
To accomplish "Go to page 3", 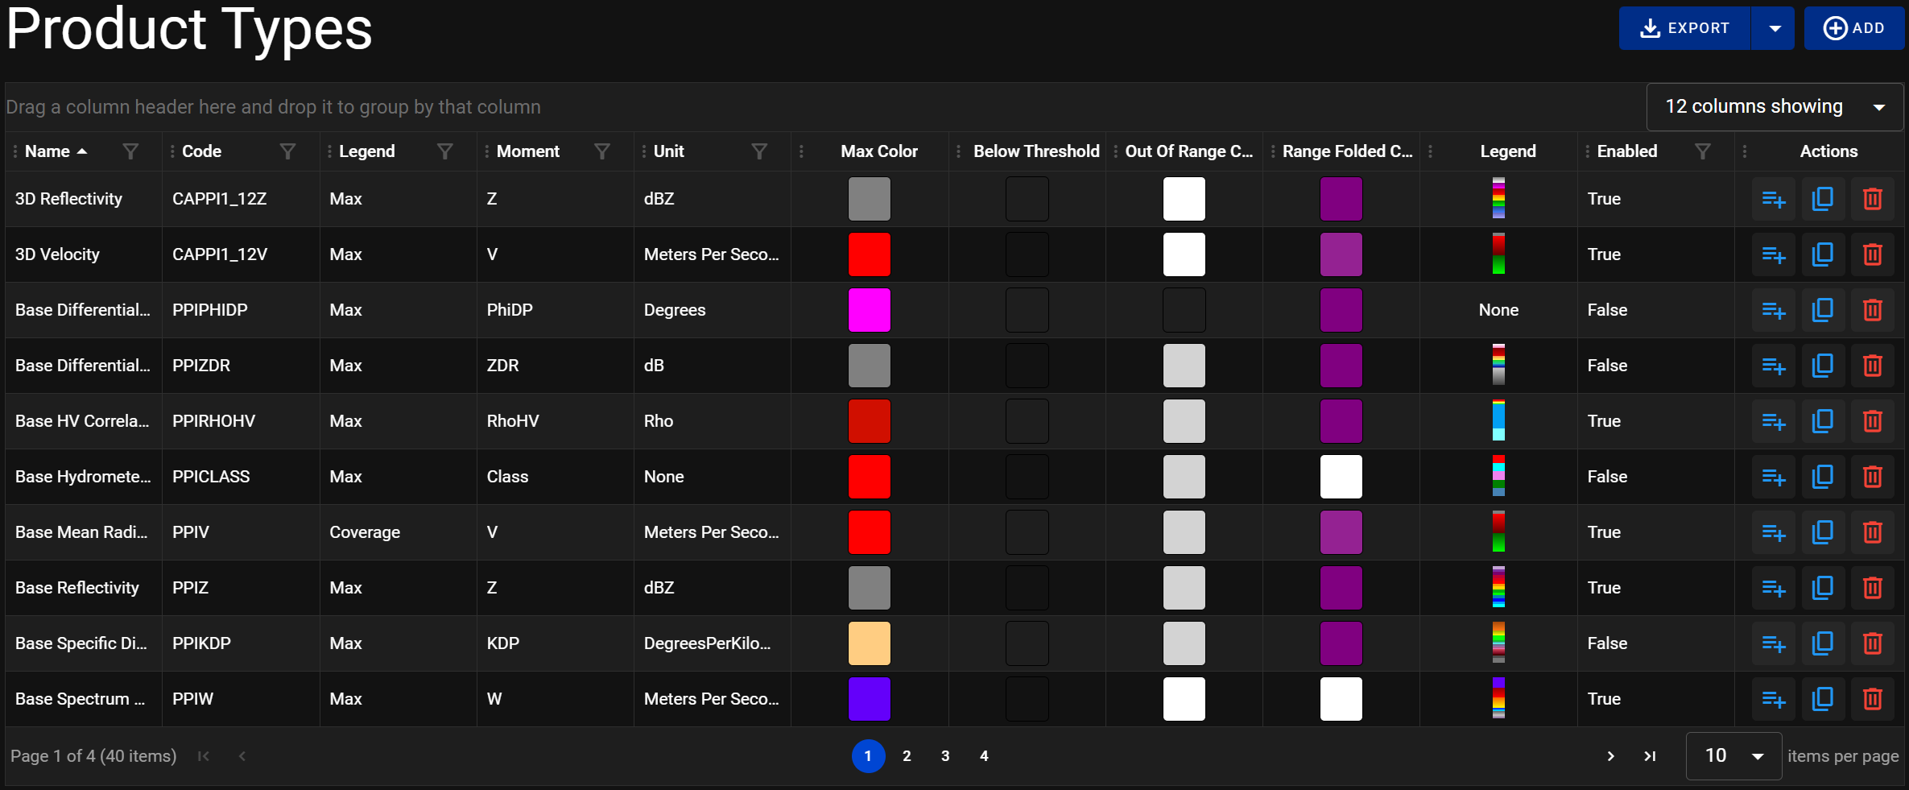I will point(945,756).
